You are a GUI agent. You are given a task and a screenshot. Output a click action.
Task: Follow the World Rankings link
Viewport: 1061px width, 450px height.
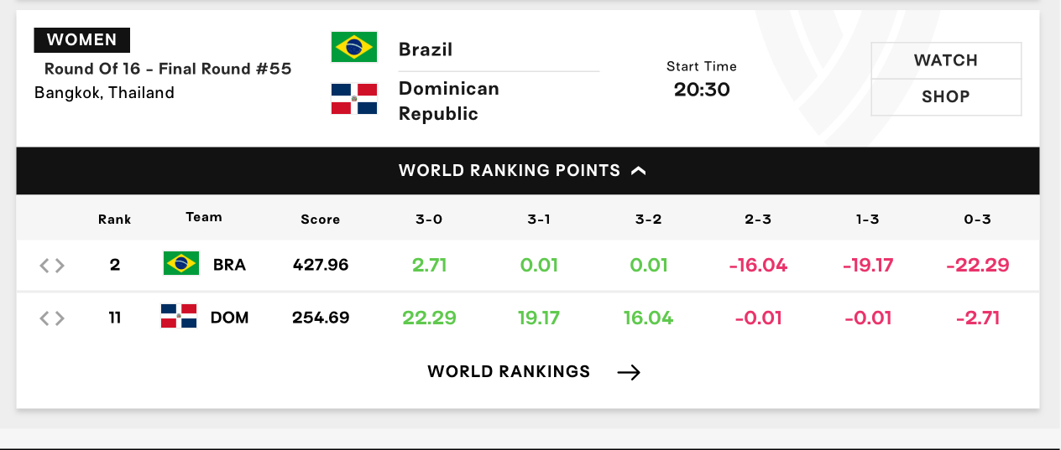[x=509, y=371]
